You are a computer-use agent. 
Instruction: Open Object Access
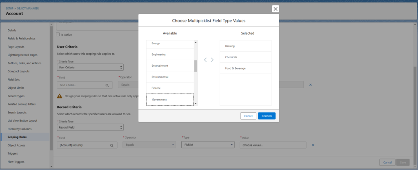(x=16, y=145)
